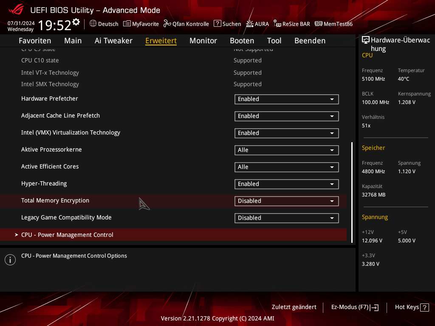
Task: Open Hyper-Threading dropdown
Action: coord(287,184)
